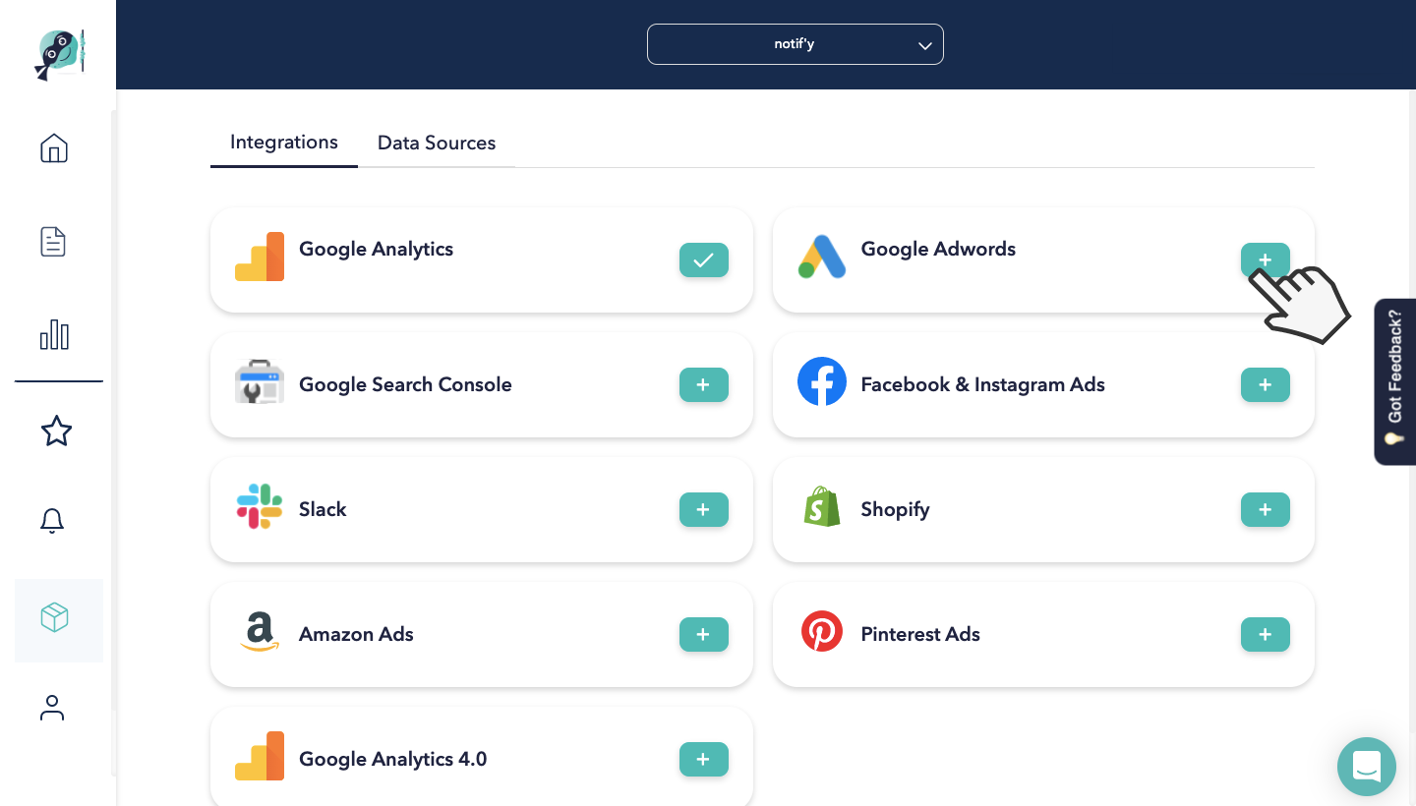Toggle the Google Analytics connected checkmark
The width and height of the screenshot is (1416, 806).
[703, 260]
